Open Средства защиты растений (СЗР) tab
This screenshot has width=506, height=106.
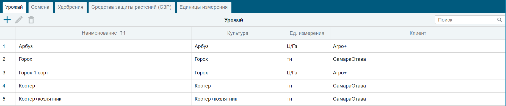point(131,7)
